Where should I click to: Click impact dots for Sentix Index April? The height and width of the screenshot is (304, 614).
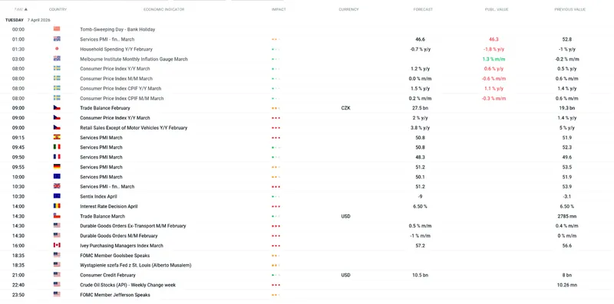pos(276,197)
